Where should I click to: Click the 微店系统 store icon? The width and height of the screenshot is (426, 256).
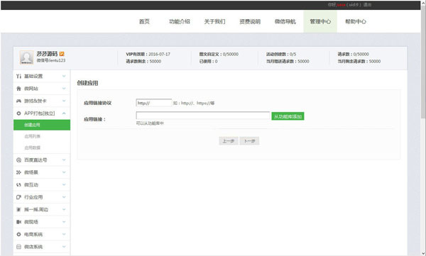[x=18, y=247]
